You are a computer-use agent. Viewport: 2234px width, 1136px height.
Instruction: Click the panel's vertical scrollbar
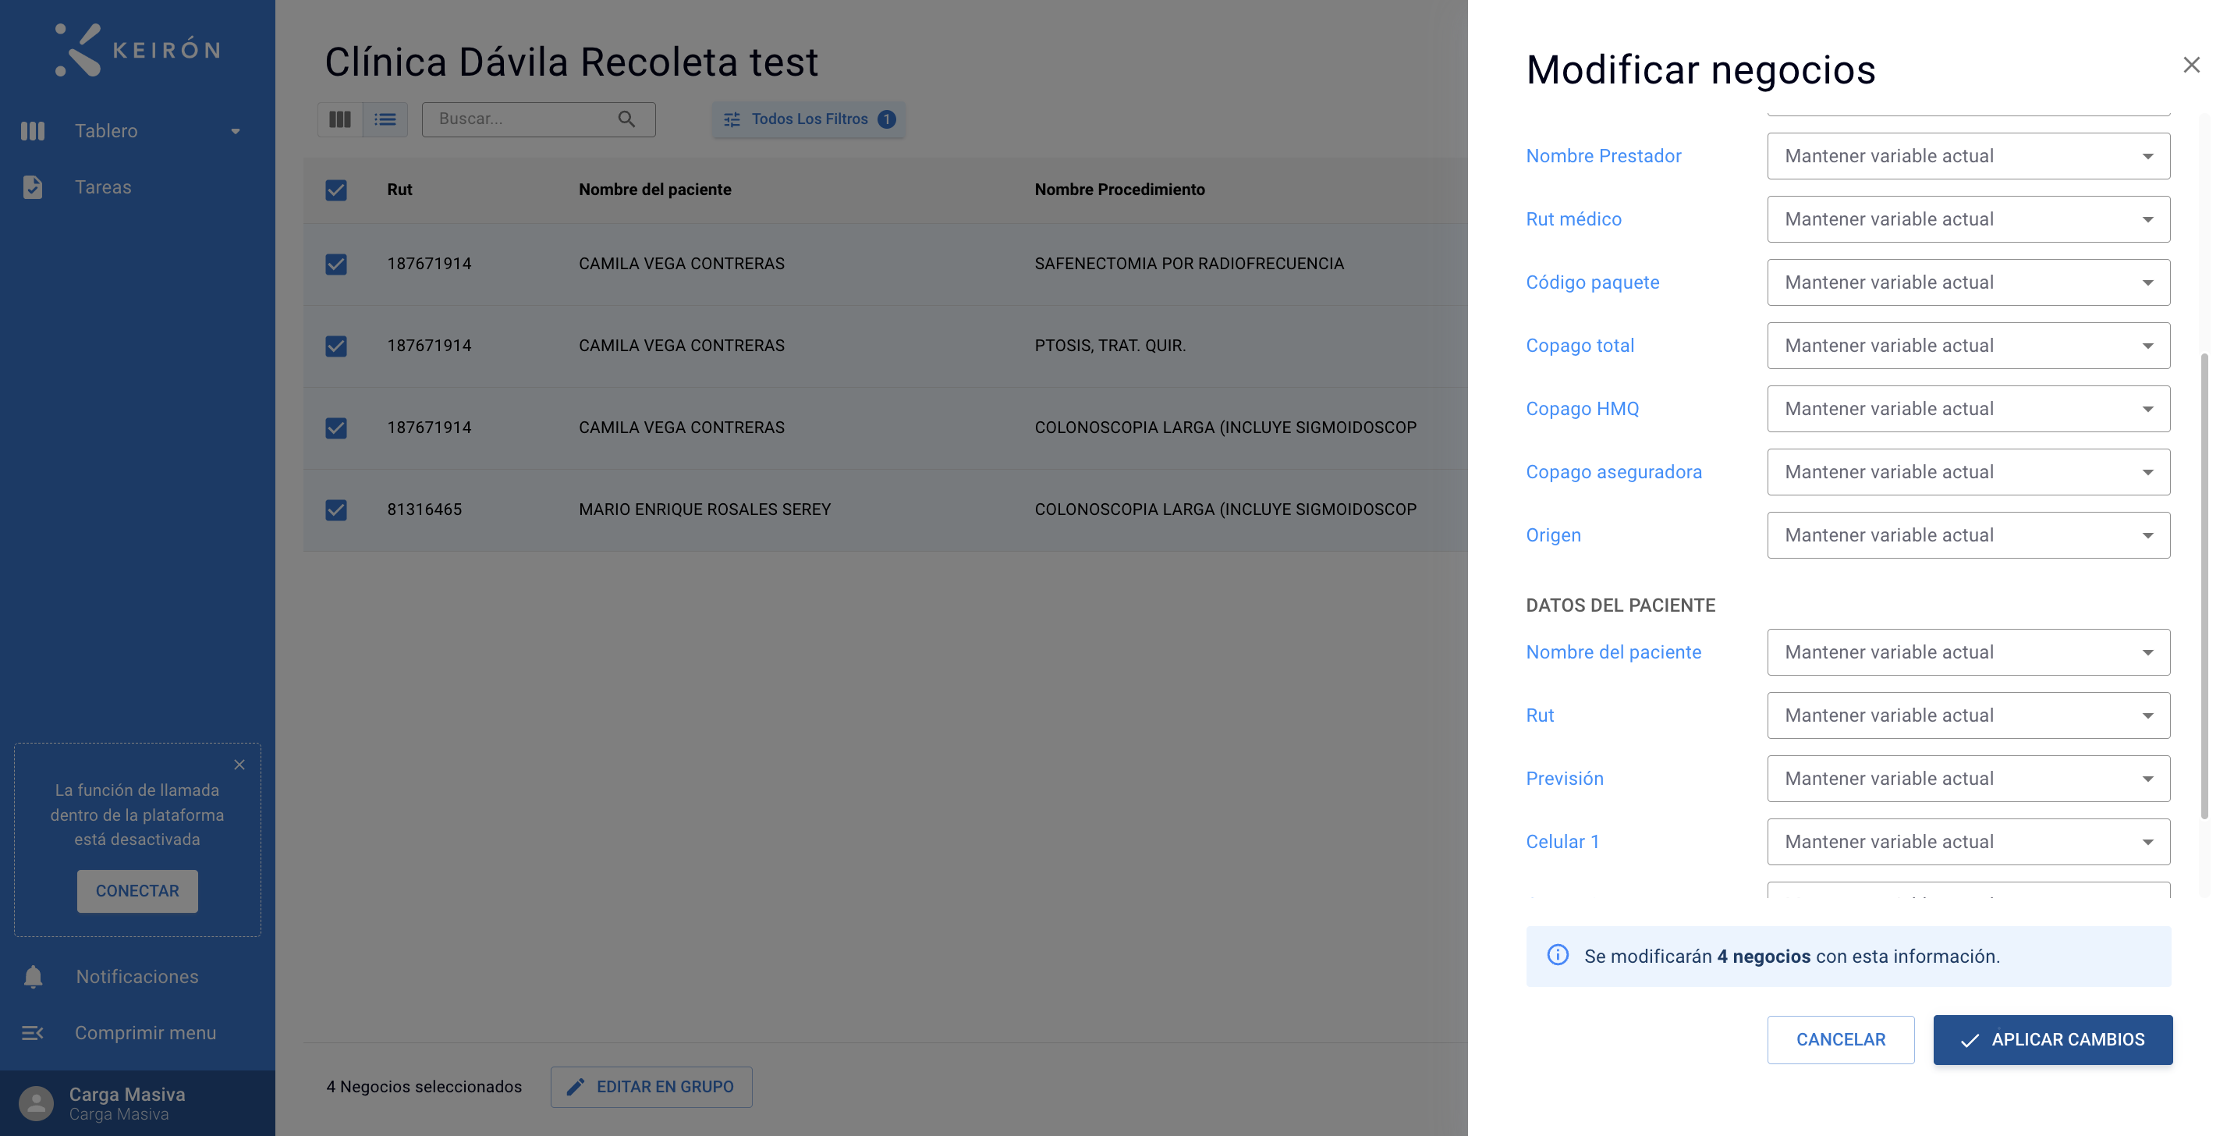coord(2204,586)
